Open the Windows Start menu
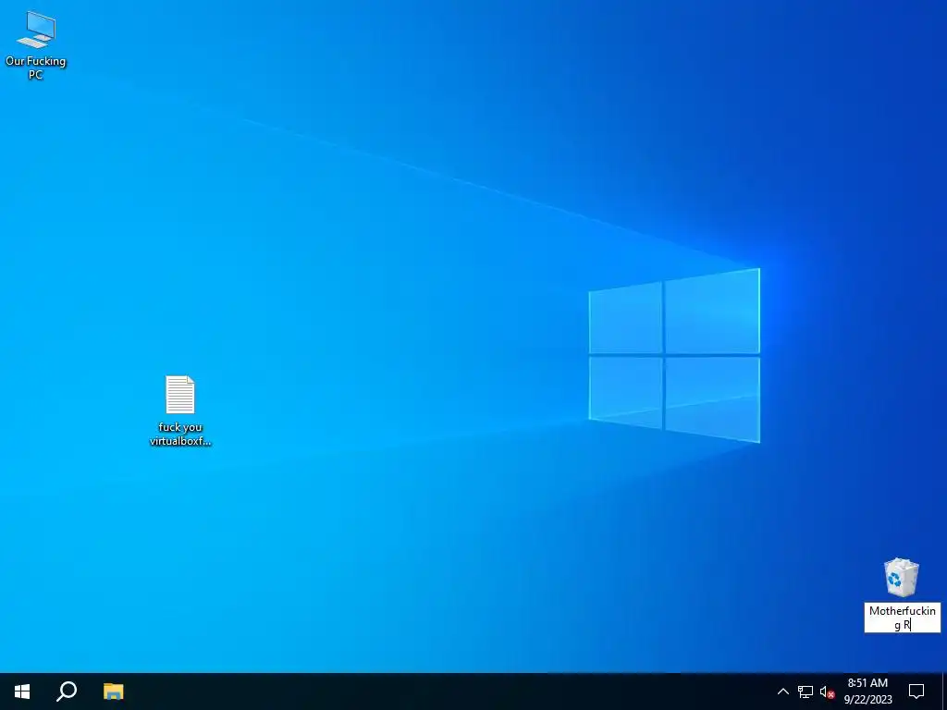Screen dimensions: 947x710 [x=22, y=692]
